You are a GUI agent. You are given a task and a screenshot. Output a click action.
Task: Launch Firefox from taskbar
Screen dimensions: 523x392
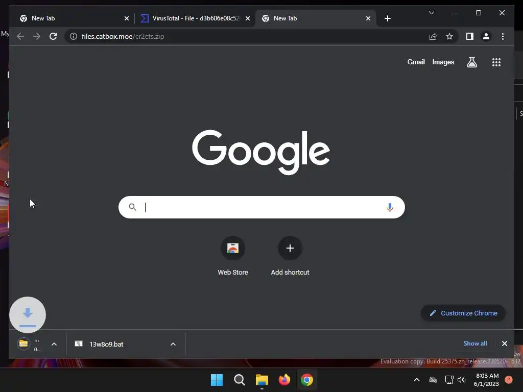click(284, 380)
